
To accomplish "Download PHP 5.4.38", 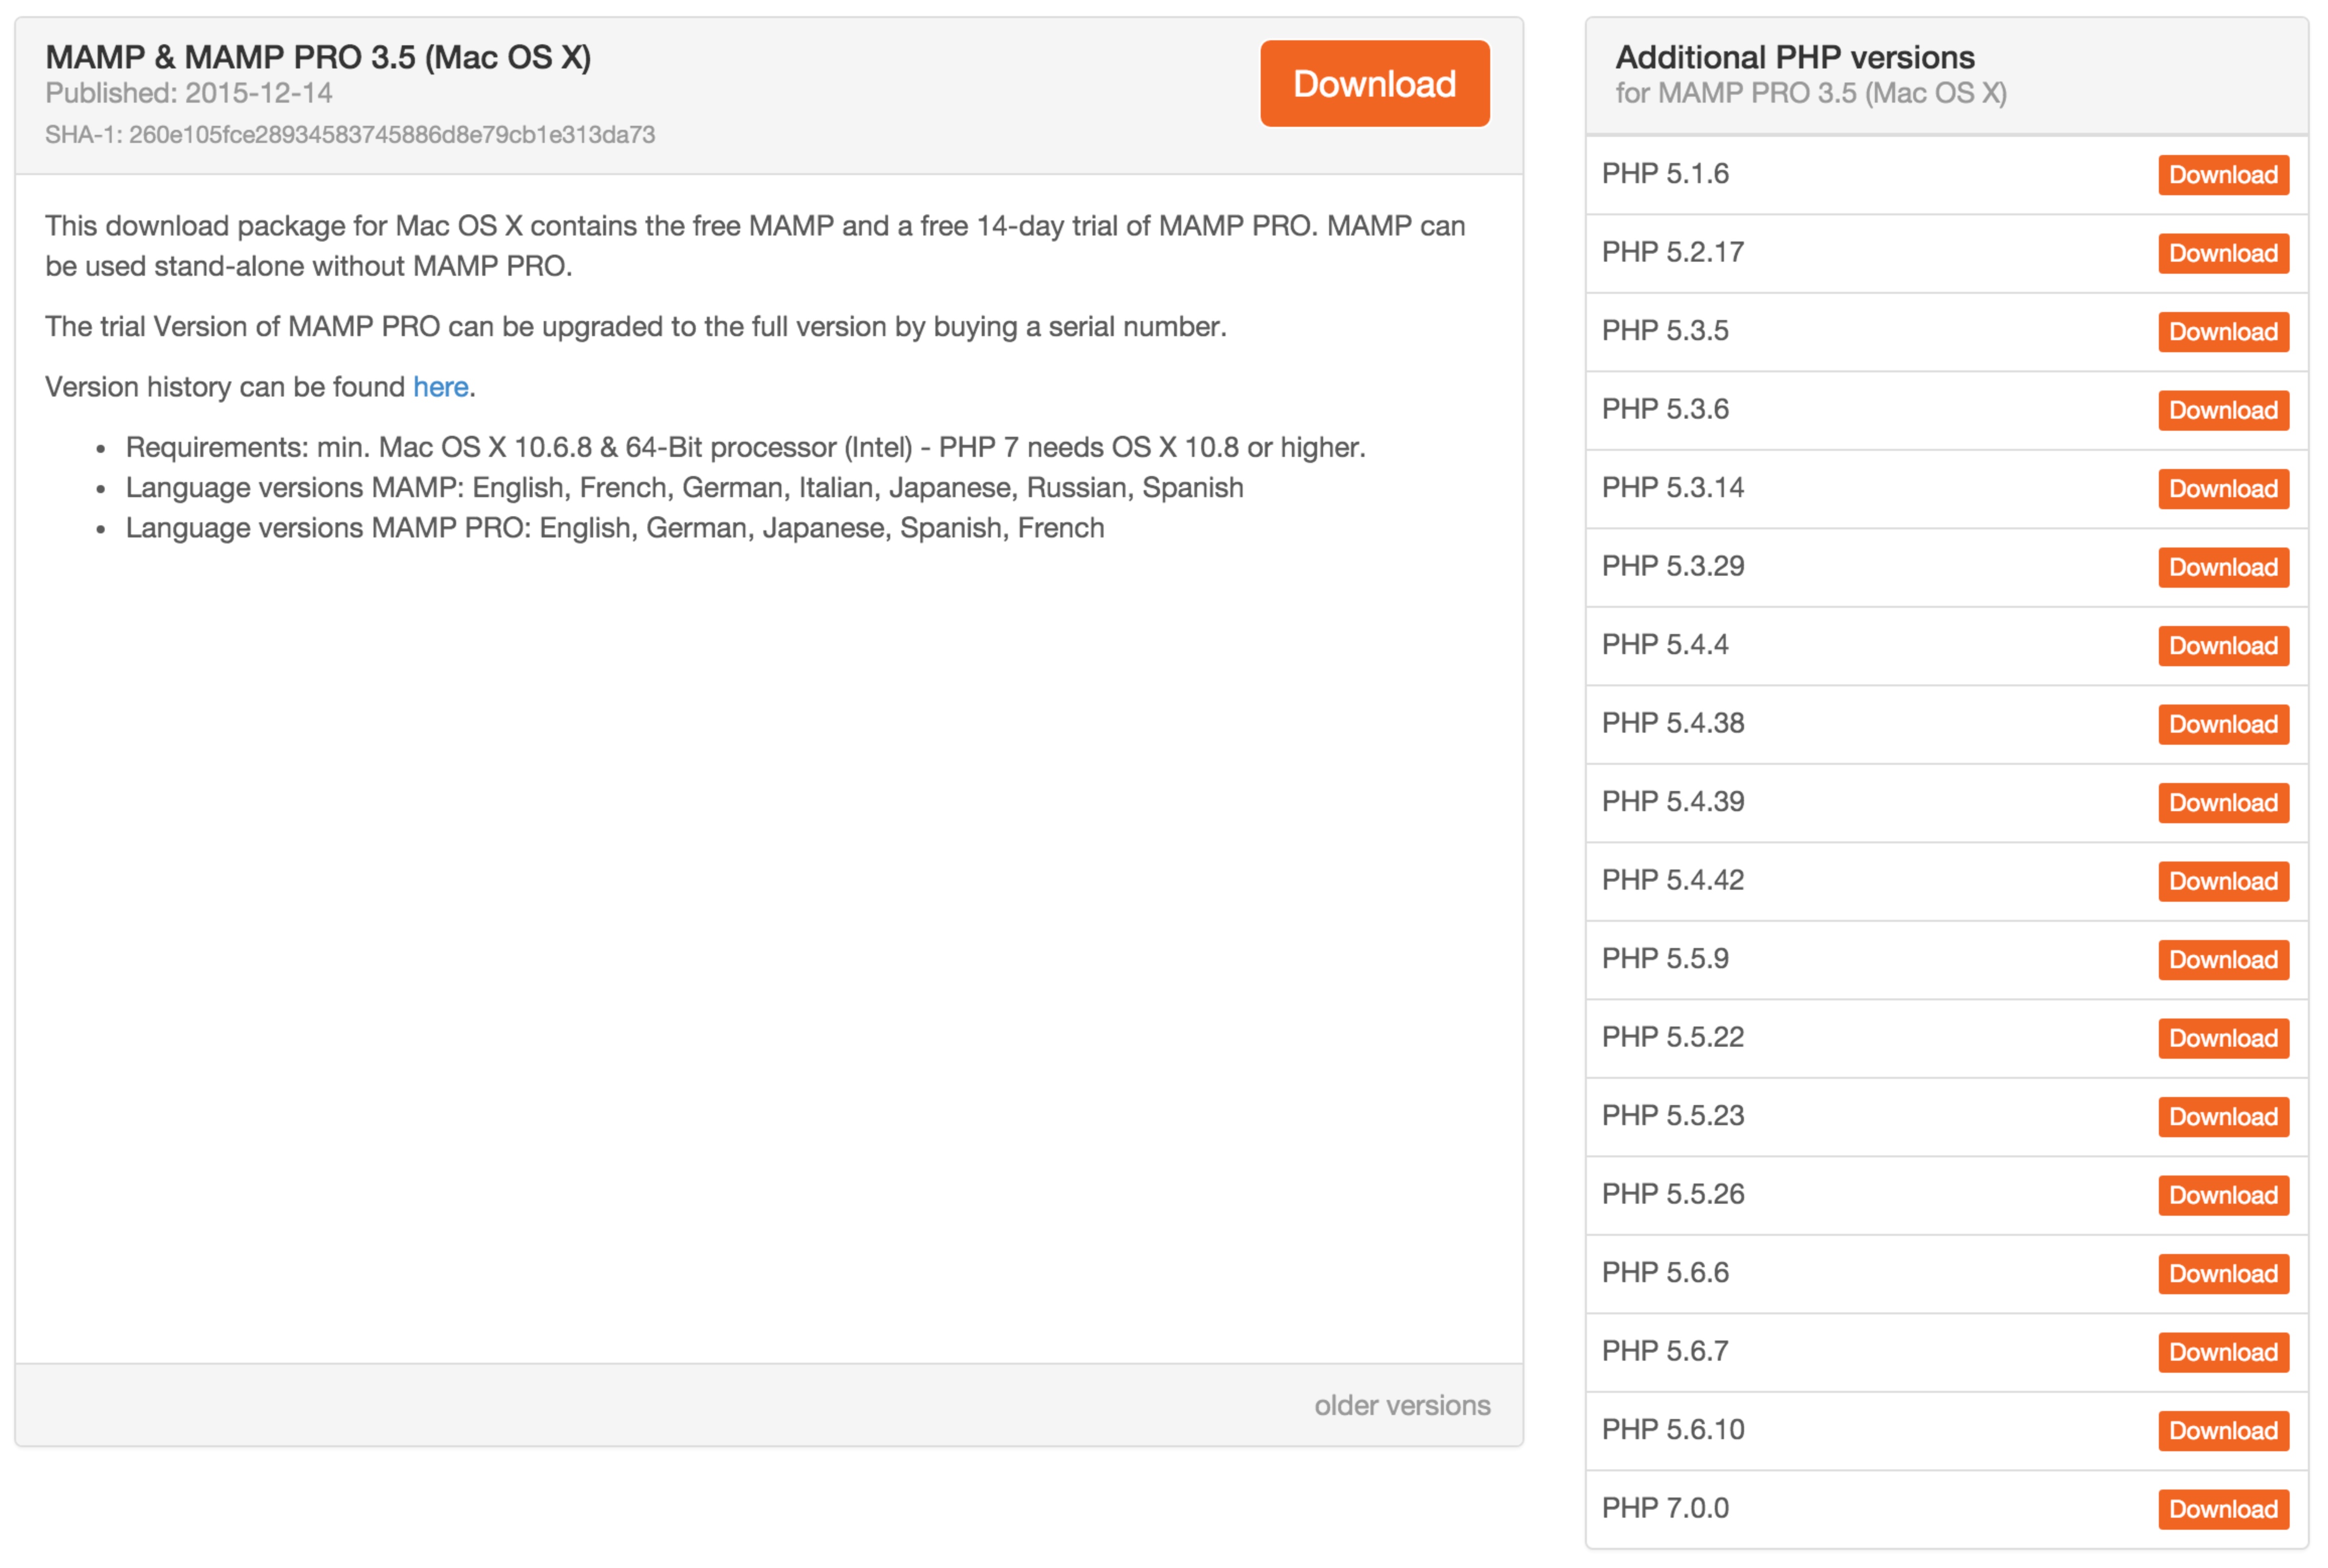I will (2223, 724).
